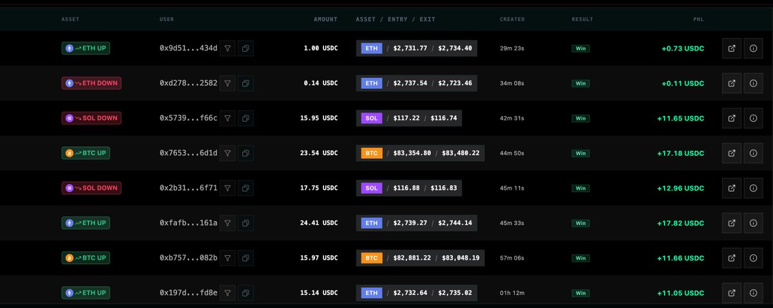The height and width of the screenshot is (308, 773).
Task: Click the SOL tag with entry $117.22
Action: pyautogui.click(x=371, y=118)
